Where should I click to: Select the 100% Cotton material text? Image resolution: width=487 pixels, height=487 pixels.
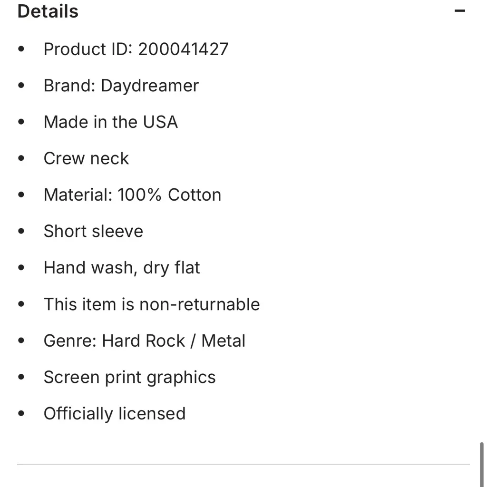tap(169, 195)
